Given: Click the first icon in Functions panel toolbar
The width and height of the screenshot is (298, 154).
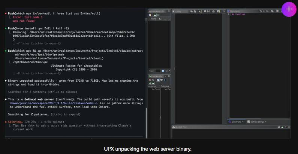Looking at the screenshot, I should [x=150, y=15].
